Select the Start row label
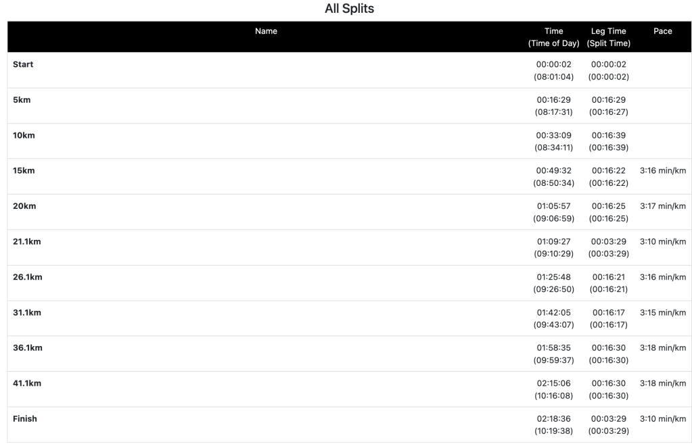 (23, 64)
